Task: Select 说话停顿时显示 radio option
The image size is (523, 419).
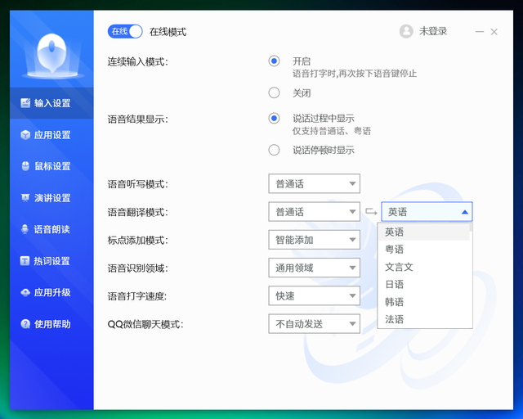Action: (275, 150)
